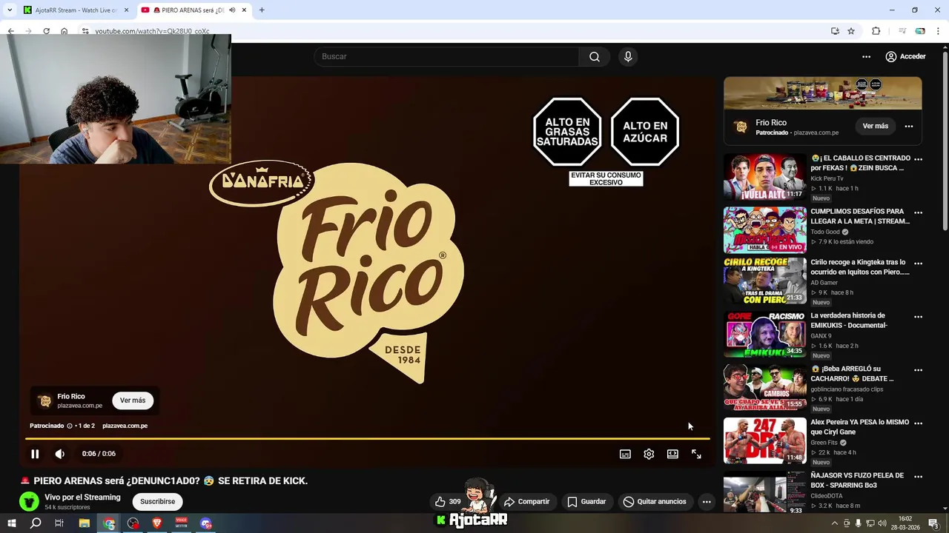Switch to theater mode view
Viewport: 949px width, 533px height.
672,454
